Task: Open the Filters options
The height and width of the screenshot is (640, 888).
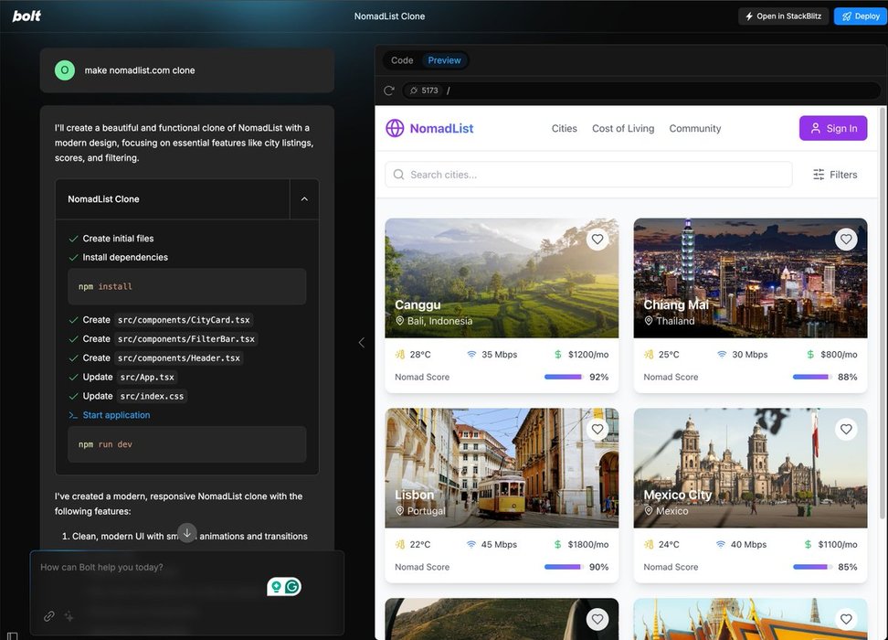Action: (835, 175)
